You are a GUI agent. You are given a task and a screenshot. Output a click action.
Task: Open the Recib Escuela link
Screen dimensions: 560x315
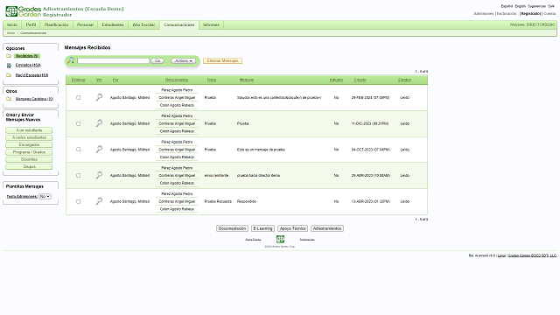pyautogui.click(x=31, y=75)
